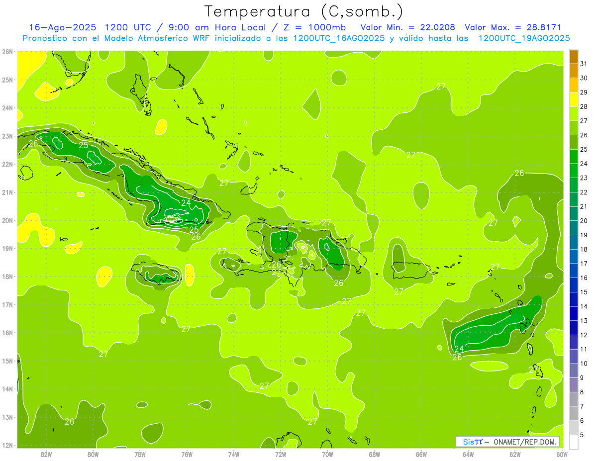Pick the orange swatch between legend 29 and 30
The height and width of the screenshot is (461, 597).
click(574, 85)
